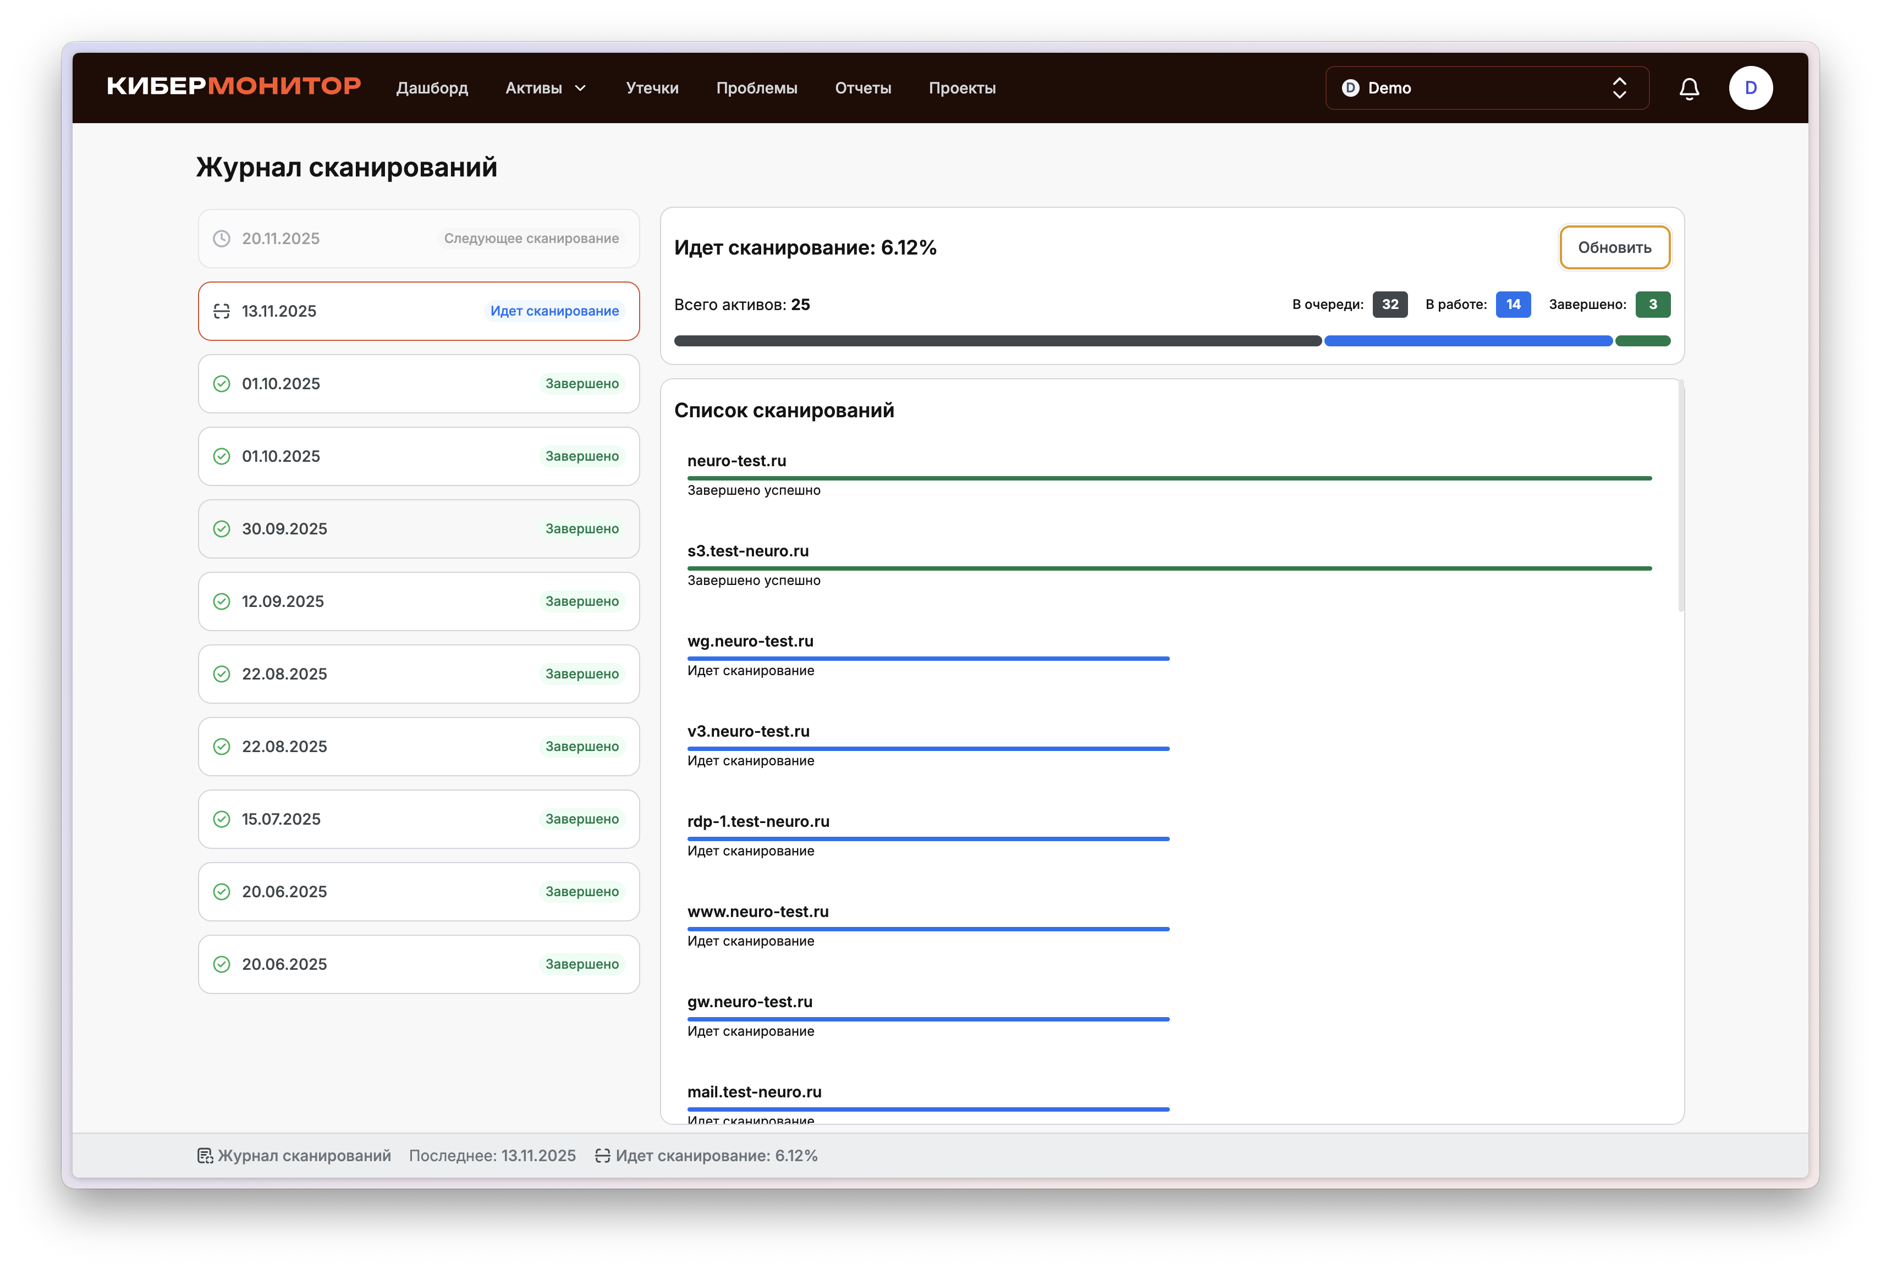This screenshot has height=1270, width=1881.
Task: Click scanning icon next to 13.11.2025
Action: click(221, 311)
